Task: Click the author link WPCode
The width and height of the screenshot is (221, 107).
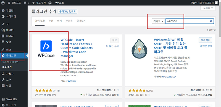Action: click(72, 81)
